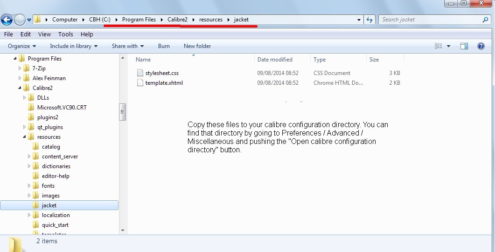495x252 pixels.
Task: Select Computer in address breadcrumb
Action: tap(65, 20)
